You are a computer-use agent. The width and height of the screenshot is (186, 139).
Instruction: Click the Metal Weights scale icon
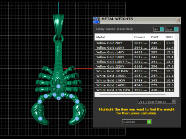pyautogui.click(x=96, y=20)
